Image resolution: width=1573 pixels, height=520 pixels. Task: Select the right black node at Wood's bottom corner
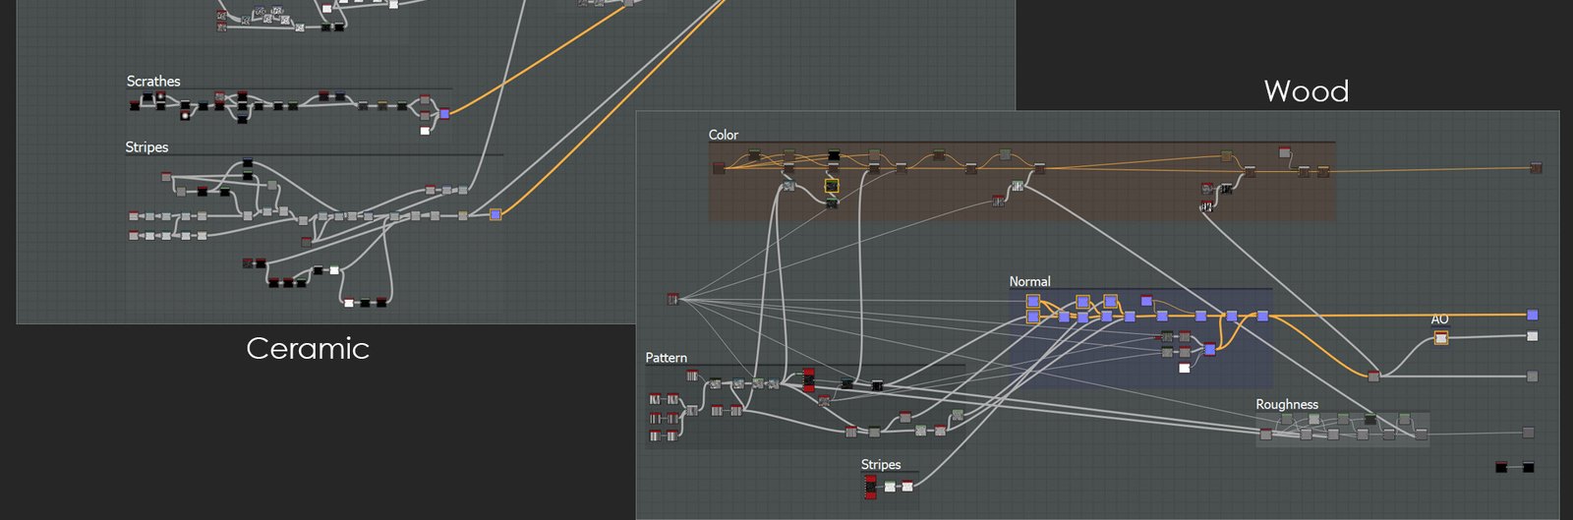coord(1528,467)
